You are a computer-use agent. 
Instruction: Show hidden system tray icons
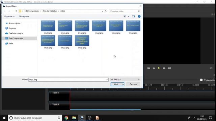click(x=194, y=118)
